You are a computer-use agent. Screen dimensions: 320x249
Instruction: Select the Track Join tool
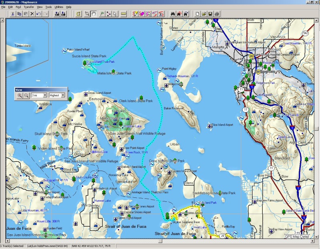tap(155, 14)
